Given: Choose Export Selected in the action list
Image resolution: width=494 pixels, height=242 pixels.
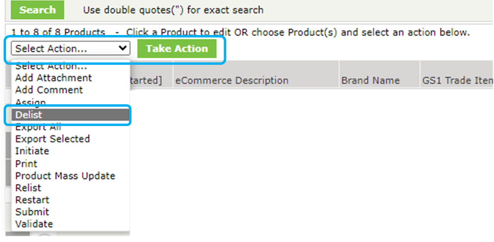Looking at the screenshot, I should pyautogui.click(x=52, y=139).
